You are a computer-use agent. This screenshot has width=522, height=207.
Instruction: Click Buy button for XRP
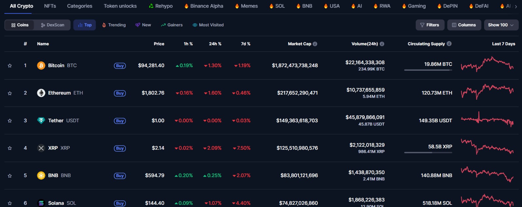click(x=120, y=148)
